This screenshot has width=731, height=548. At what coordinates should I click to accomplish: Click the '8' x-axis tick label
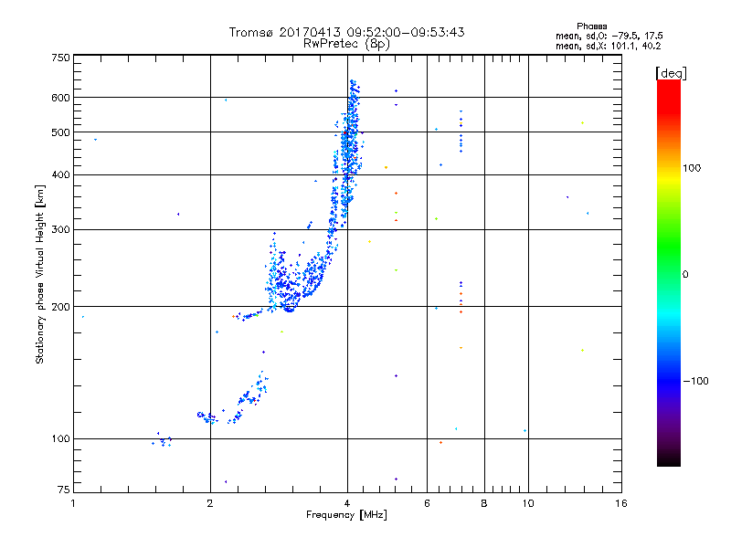pyautogui.click(x=484, y=503)
